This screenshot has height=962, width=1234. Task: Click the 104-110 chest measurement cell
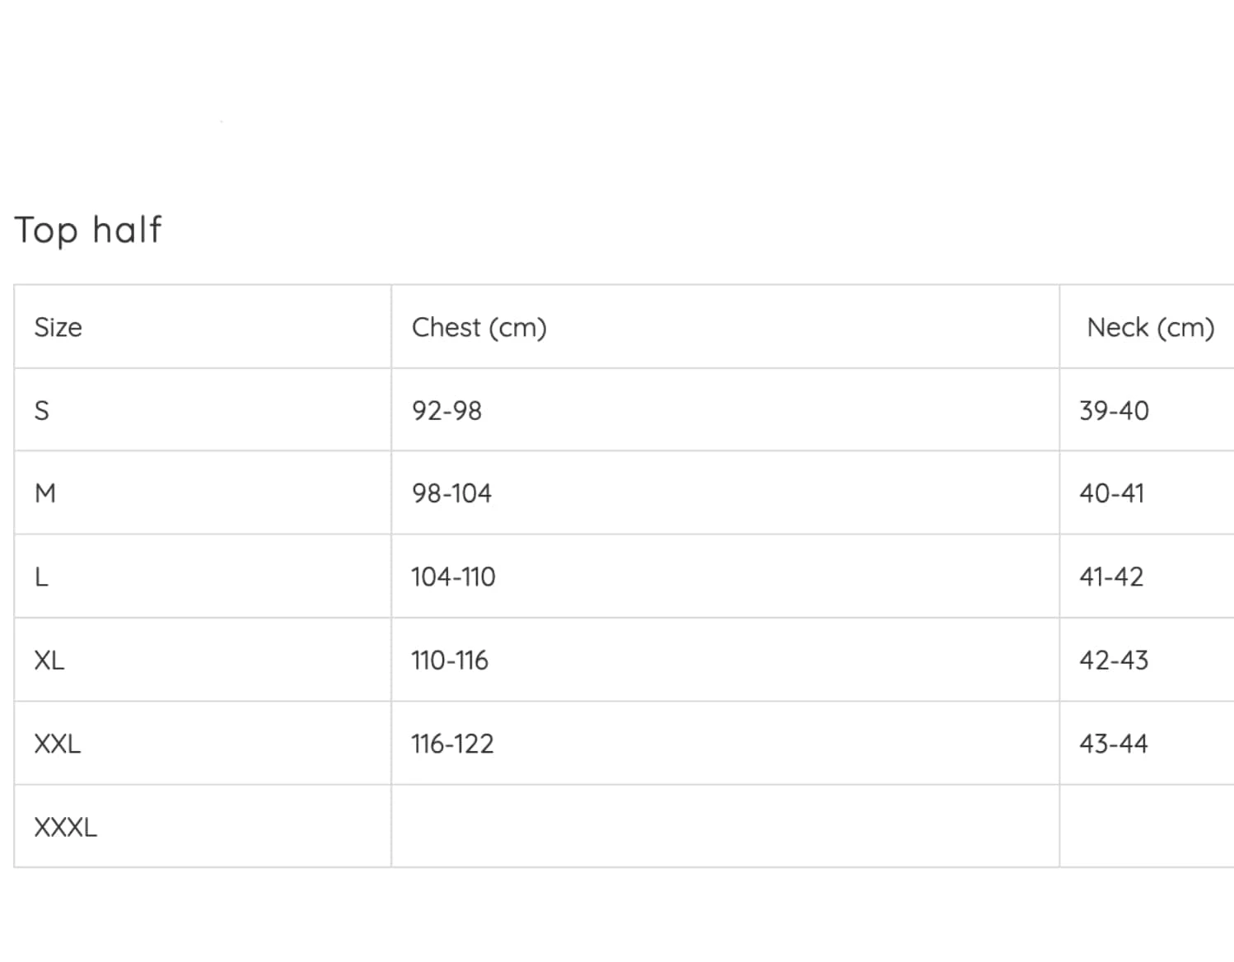pos(454,577)
